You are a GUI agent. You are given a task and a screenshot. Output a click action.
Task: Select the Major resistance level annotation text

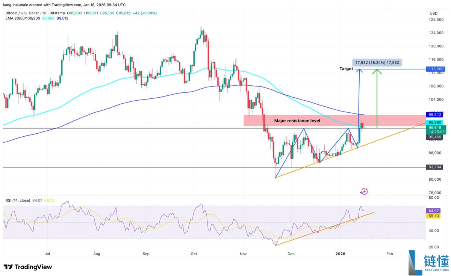pyautogui.click(x=297, y=121)
